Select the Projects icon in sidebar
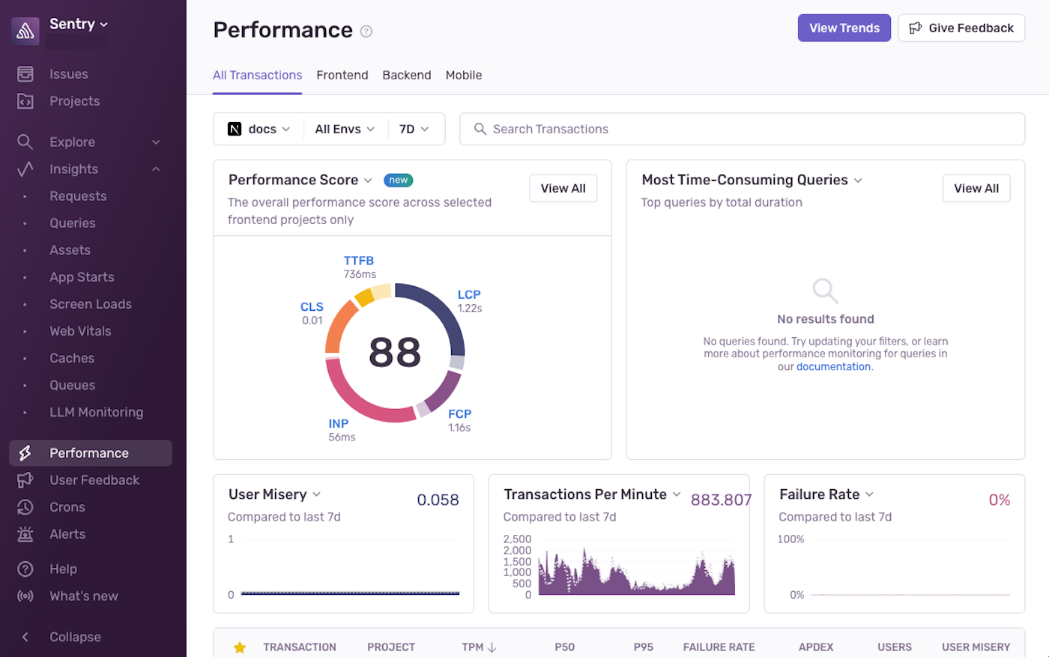The width and height of the screenshot is (1049, 657). click(x=26, y=100)
